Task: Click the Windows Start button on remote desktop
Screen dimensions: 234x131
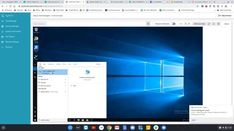Action: click(x=35, y=120)
